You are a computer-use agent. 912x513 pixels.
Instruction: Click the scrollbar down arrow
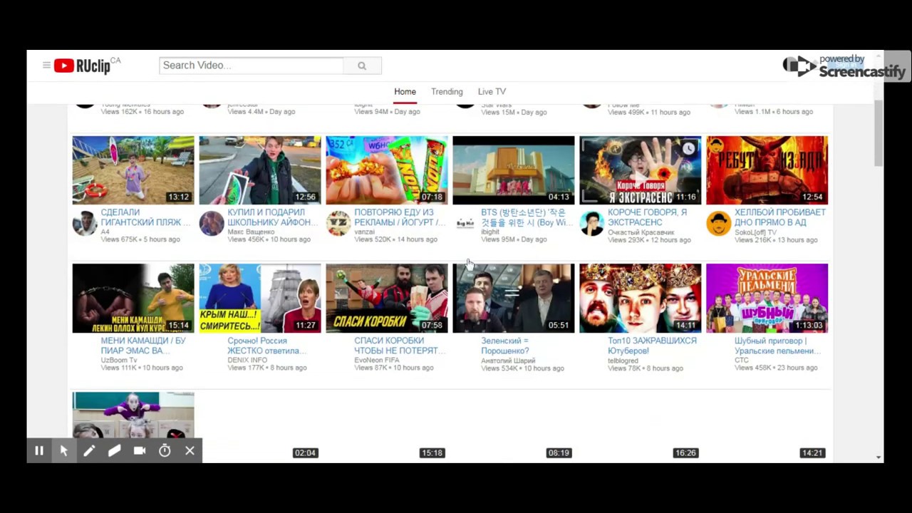[x=879, y=457]
